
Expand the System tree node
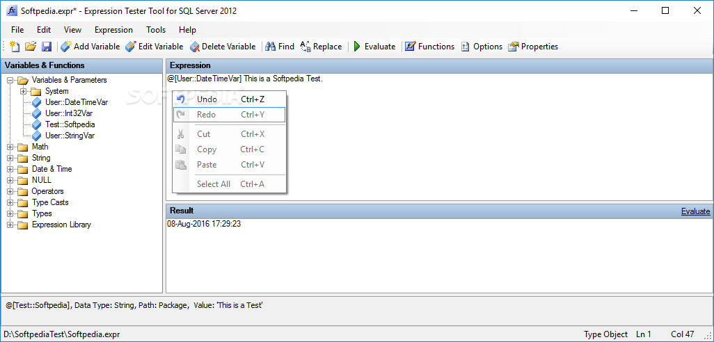23,92
